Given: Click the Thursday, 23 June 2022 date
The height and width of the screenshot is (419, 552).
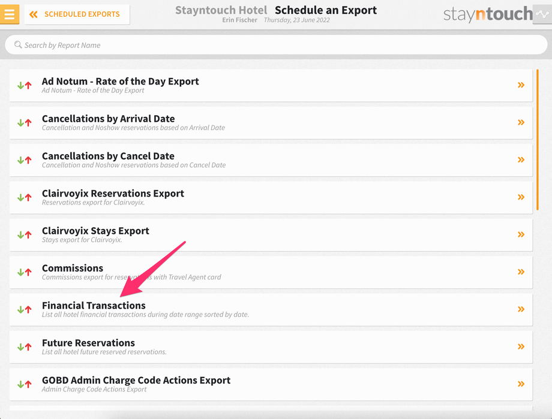Looking at the screenshot, I should click(297, 20).
